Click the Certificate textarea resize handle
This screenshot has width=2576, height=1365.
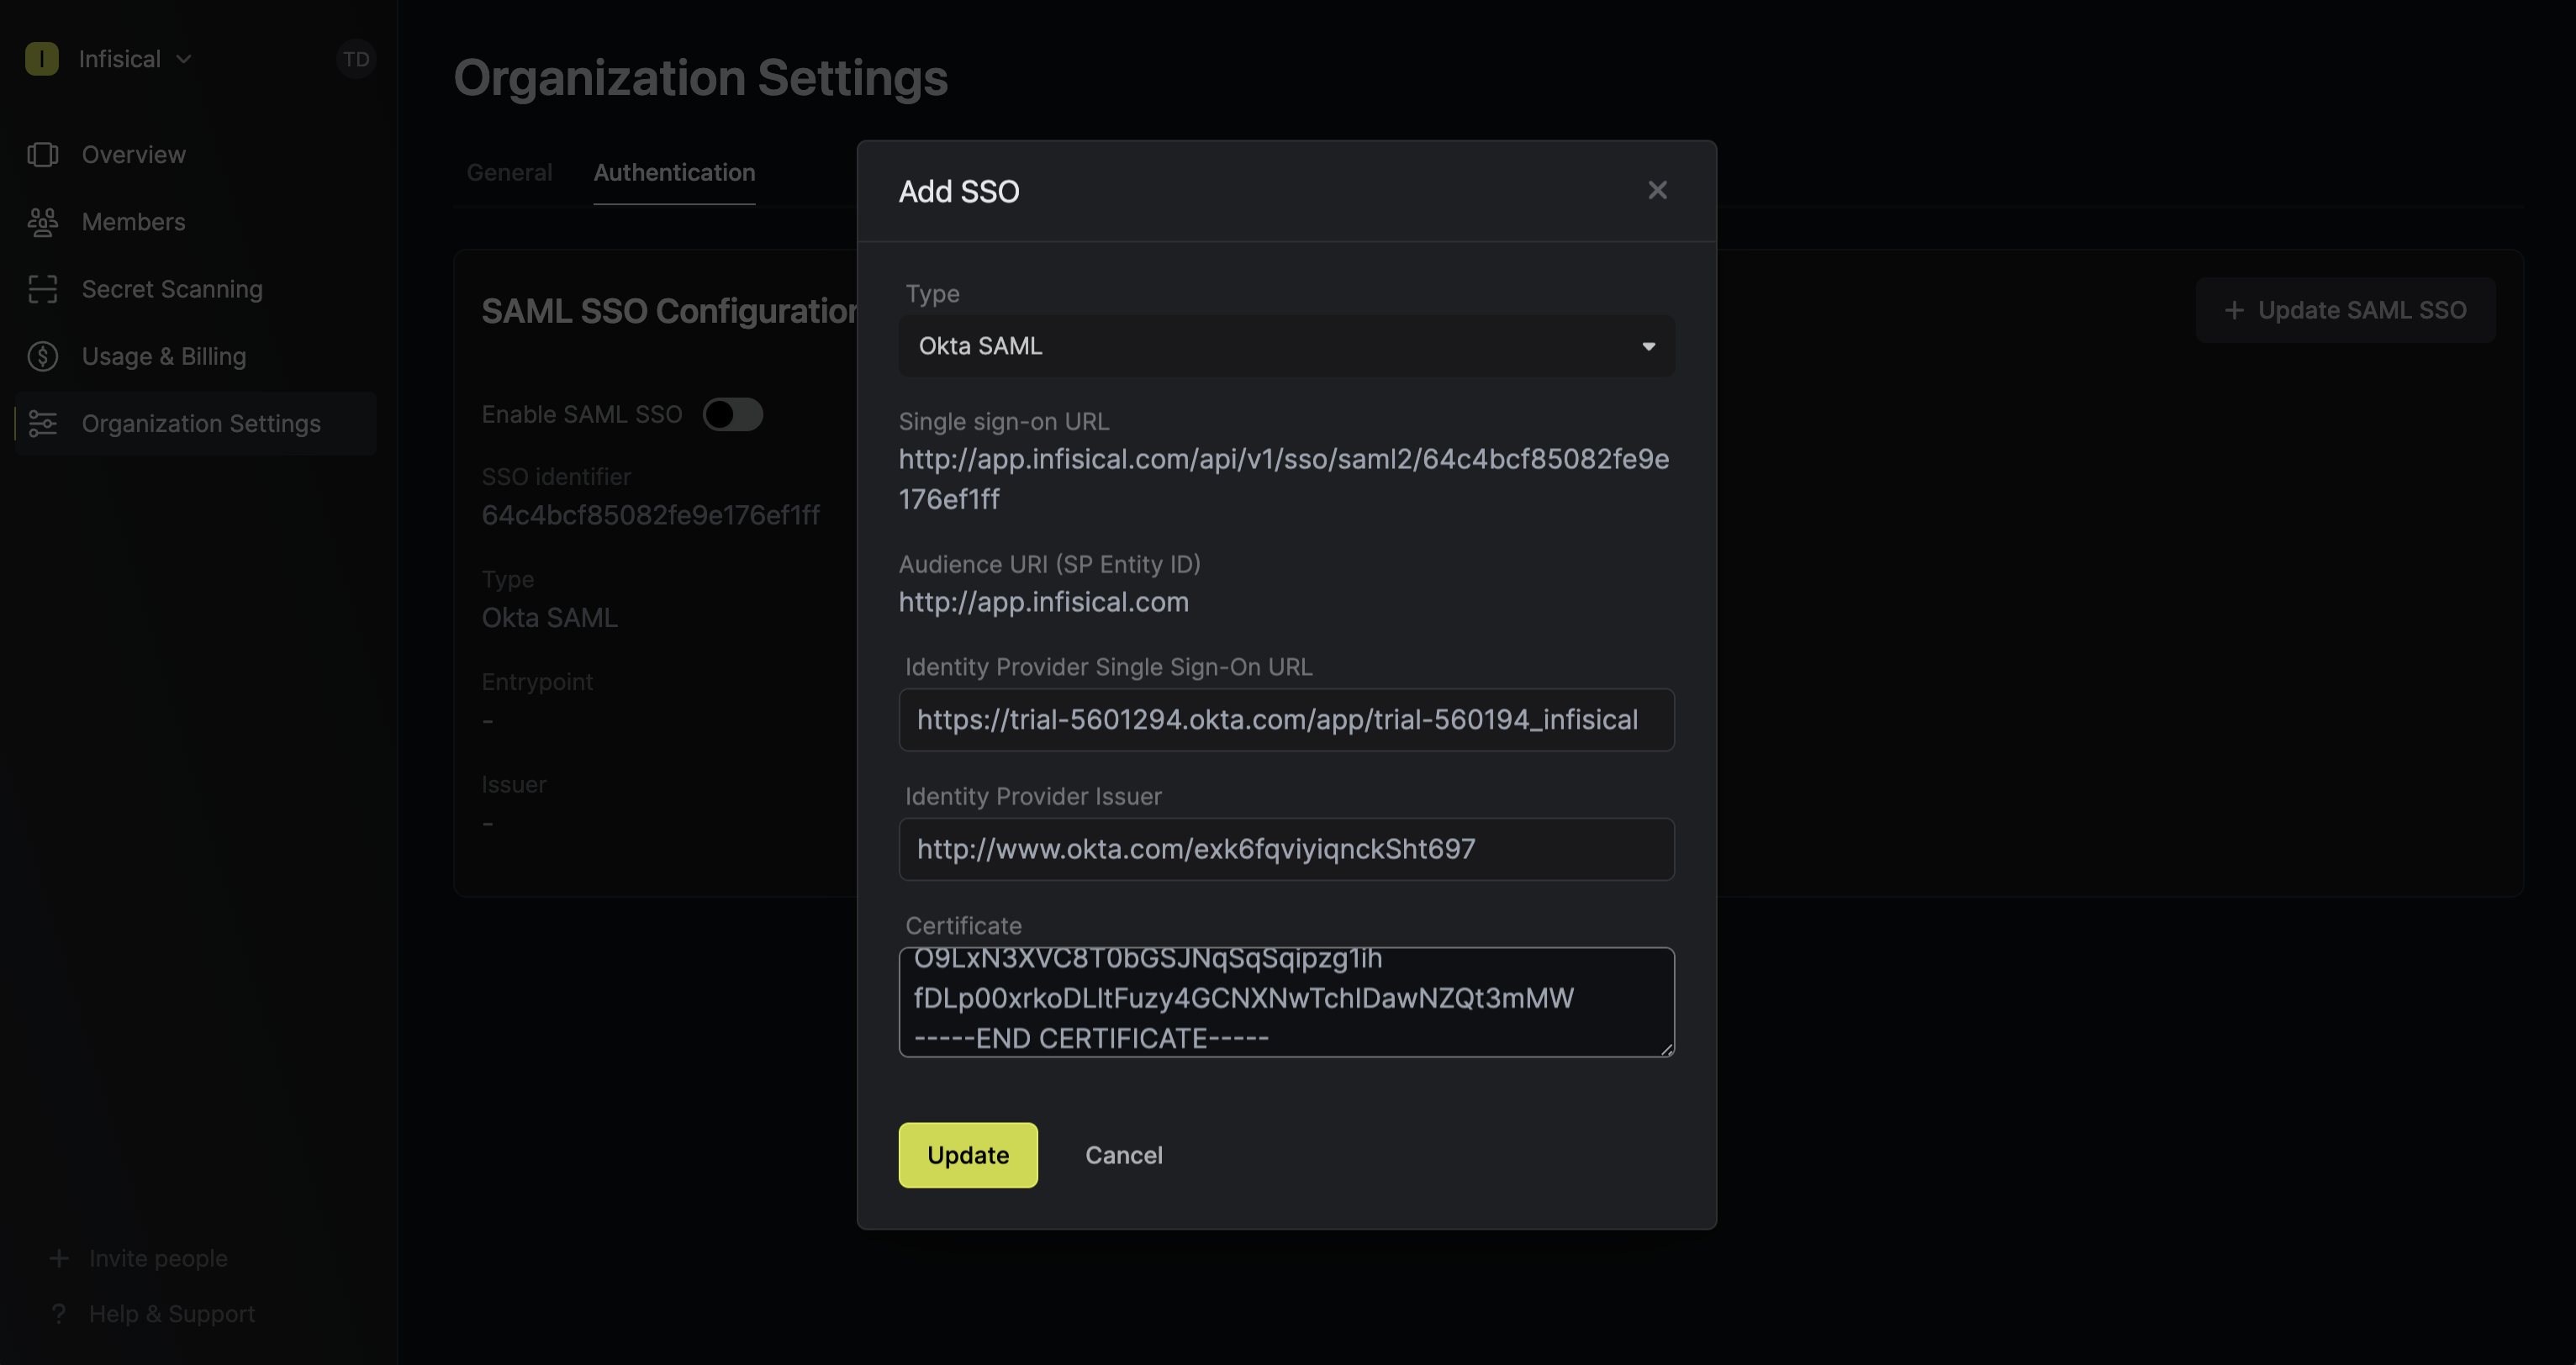pos(1666,1048)
